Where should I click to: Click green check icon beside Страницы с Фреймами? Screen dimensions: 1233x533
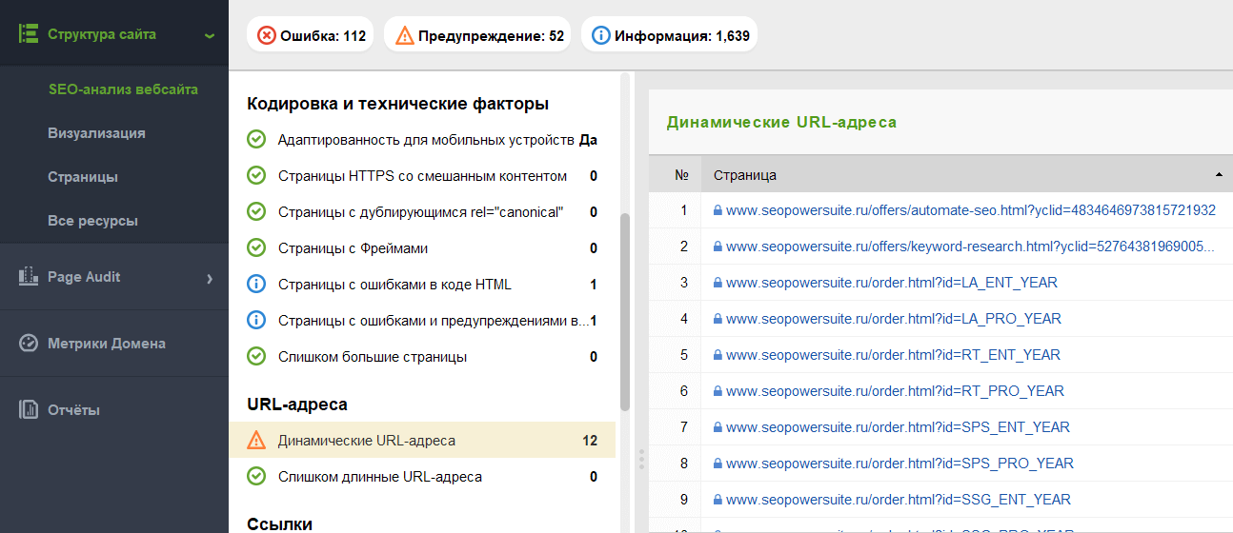point(255,248)
